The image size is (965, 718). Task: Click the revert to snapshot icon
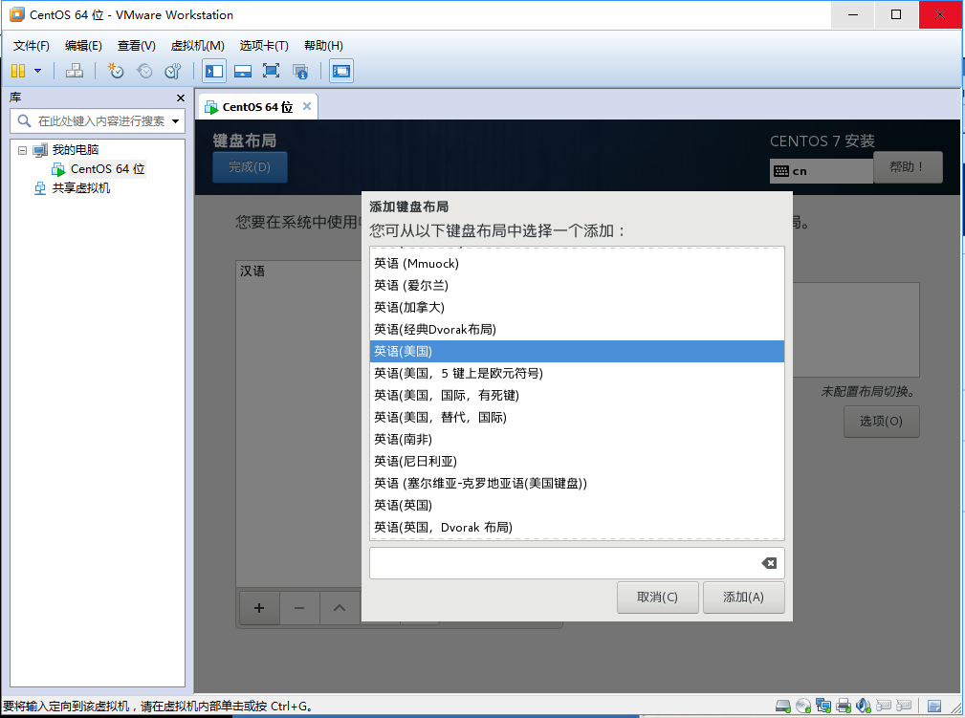tap(144, 71)
